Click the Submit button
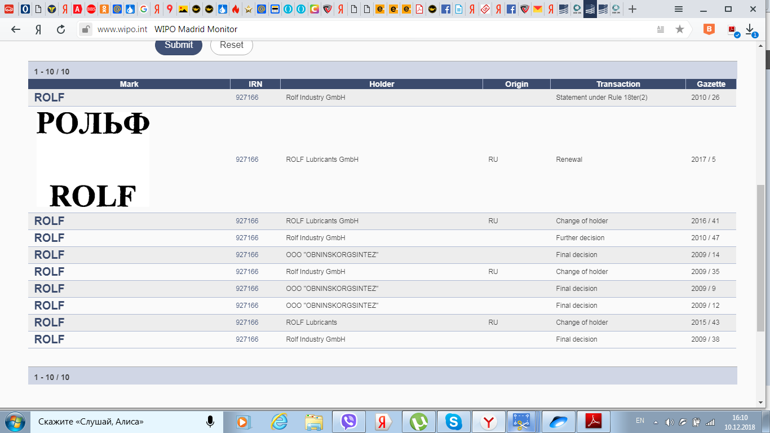The height and width of the screenshot is (433, 770). [179, 45]
